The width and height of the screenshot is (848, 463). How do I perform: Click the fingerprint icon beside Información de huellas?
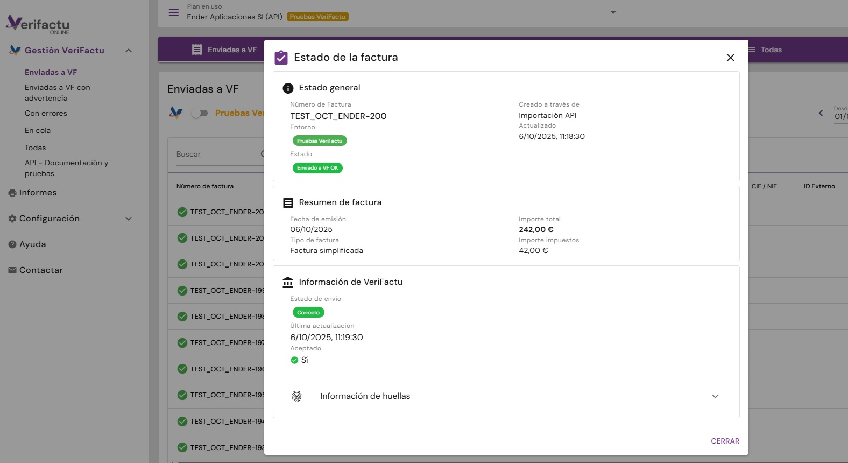(x=296, y=396)
